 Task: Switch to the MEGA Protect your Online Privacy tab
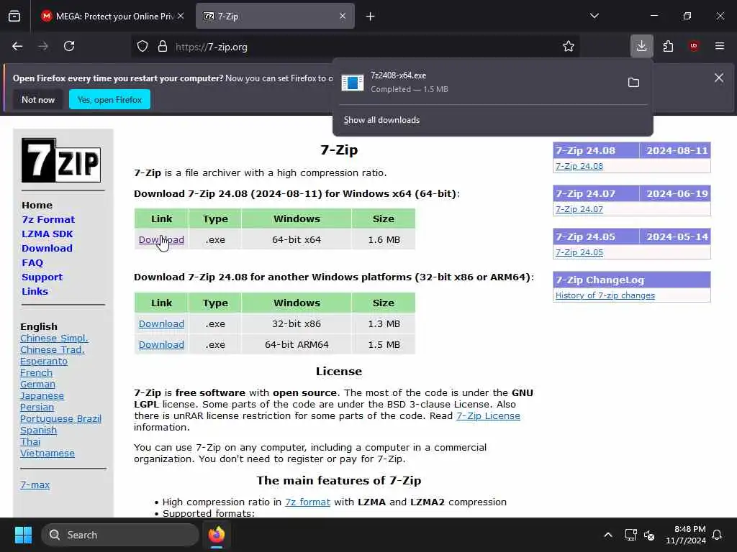click(113, 17)
